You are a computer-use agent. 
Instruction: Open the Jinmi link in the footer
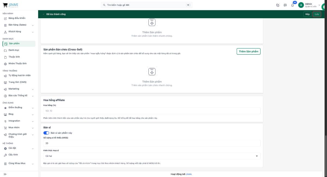pos(189,174)
